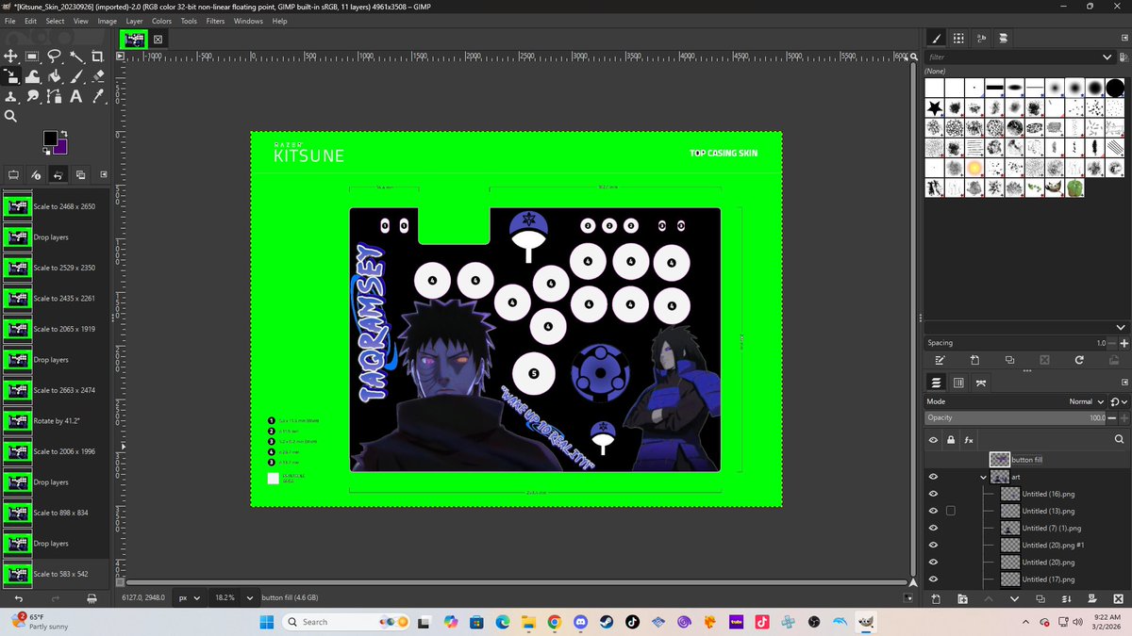Image resolution: width=1132 pixels, height=636 pixels.
Task: Select the Free Select lasso tool
Action: click(x=54, y=57)
